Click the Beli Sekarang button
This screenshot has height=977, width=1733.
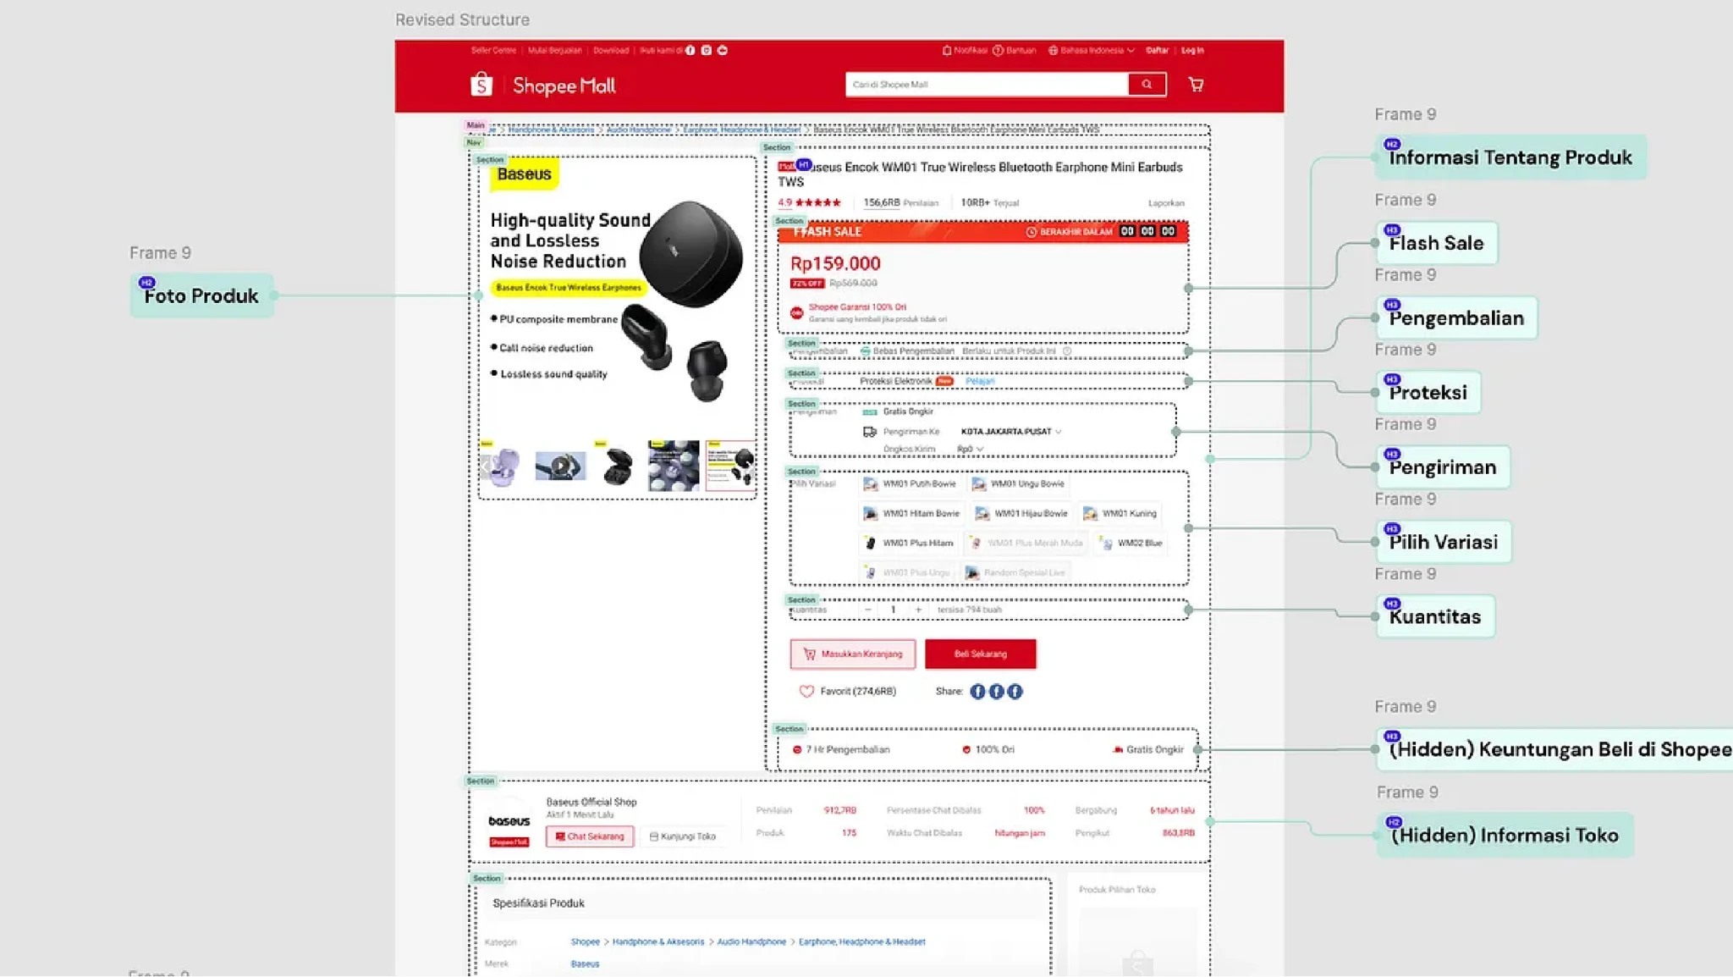point(980,654)
